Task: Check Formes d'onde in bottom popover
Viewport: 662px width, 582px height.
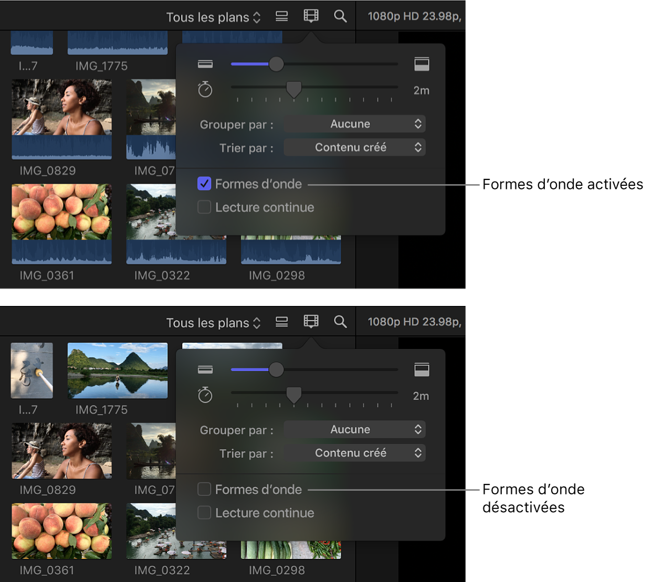Action: 204,489
